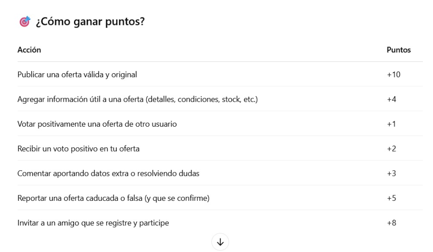Image resolution: width=433 pixels, height=252 pixels.
Task: Click the +8 points value
Action: coord(392,222)
